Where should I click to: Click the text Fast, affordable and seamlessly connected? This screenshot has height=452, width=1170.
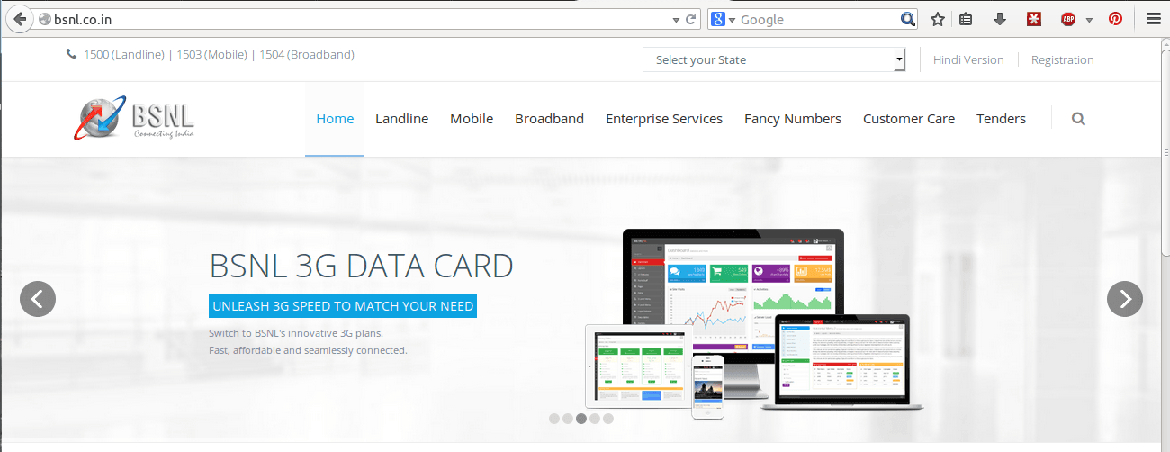(x=308, y=350)
